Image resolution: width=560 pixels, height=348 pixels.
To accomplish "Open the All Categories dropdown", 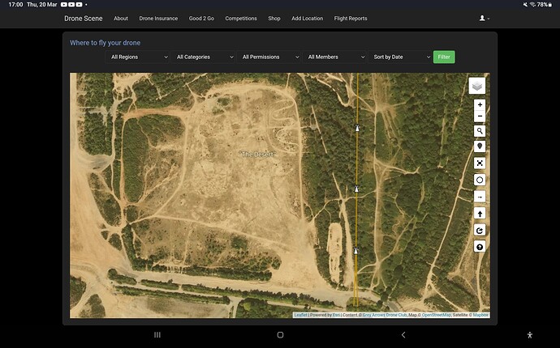I will coord(205,57).
